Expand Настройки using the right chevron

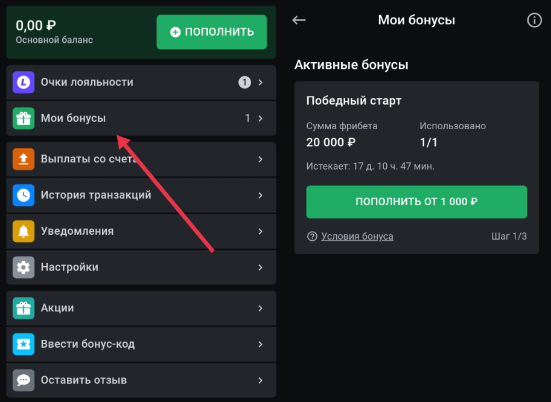(x=261, y=267)
